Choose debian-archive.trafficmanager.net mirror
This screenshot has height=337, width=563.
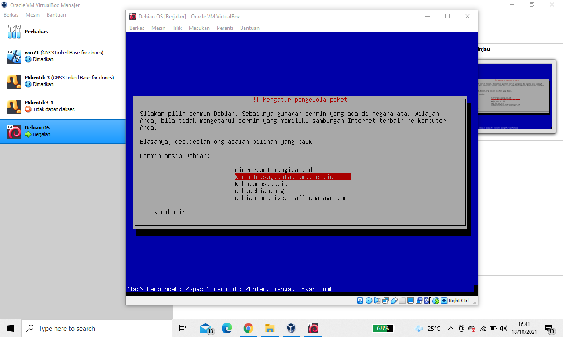[x=293, y=198]
